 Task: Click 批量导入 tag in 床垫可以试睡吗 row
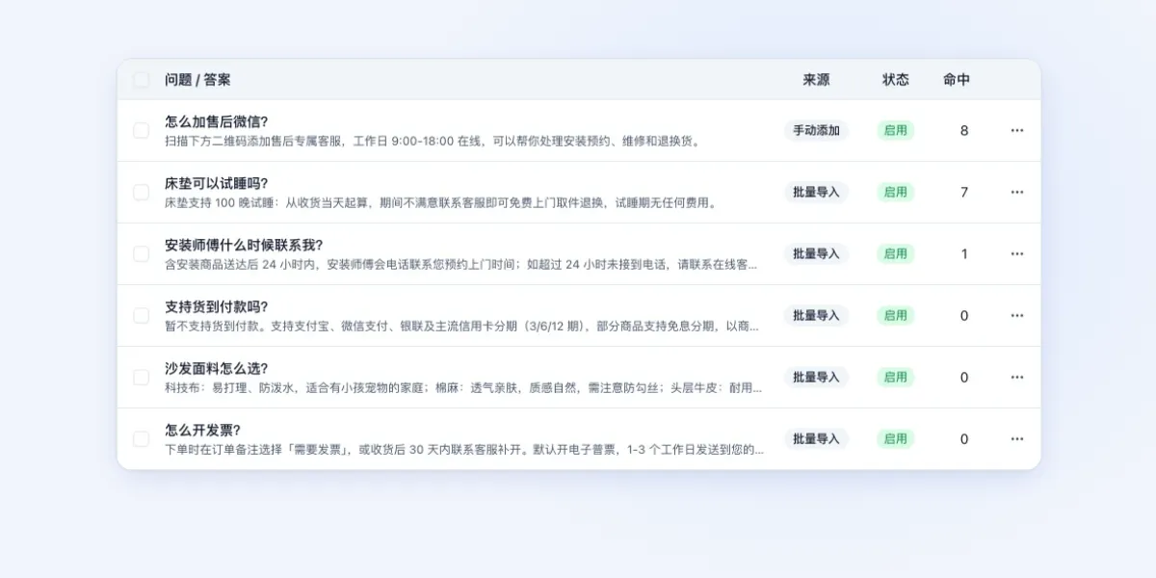click(816, 192)
